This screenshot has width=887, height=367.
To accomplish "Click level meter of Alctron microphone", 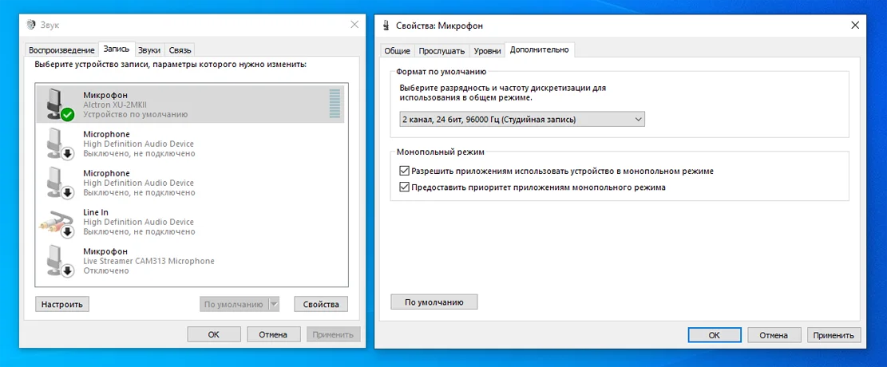I will coord(335,104).
